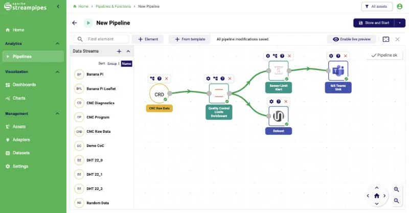Open settings gear on MS Teams Sink node
This screenshot has height=213, width=409.
(x=331, y=56)
